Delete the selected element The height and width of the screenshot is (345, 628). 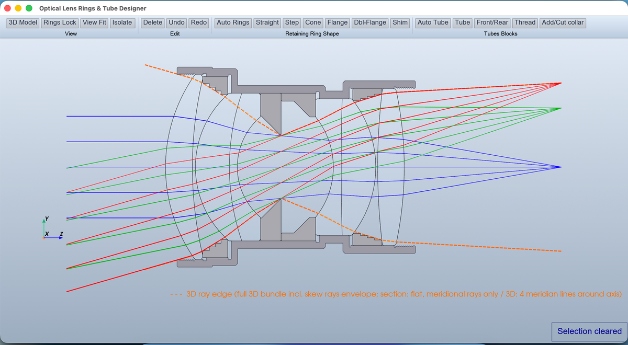(x=153, y=22)
